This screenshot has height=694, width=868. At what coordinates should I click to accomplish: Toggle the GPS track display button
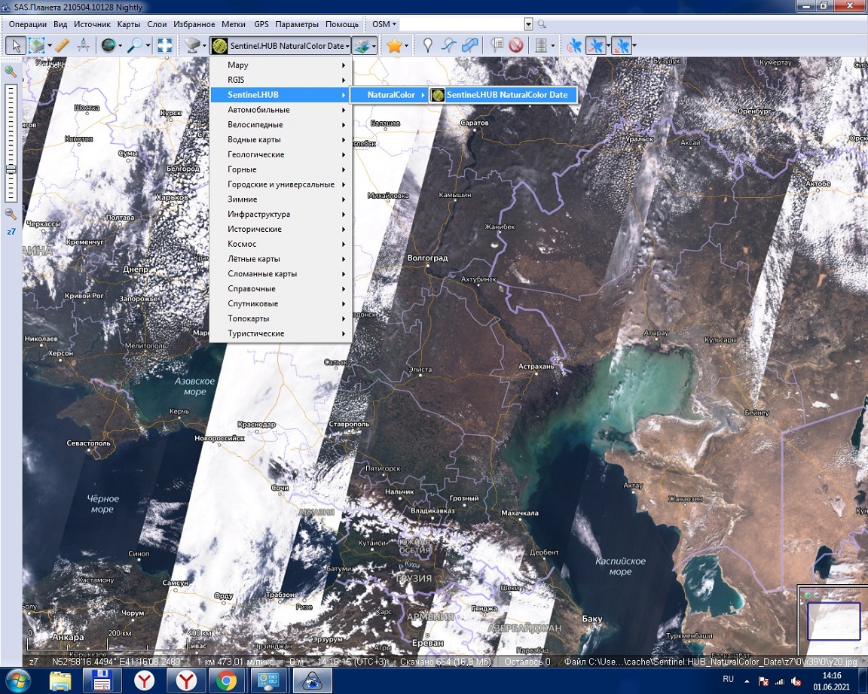coord(595,46)
